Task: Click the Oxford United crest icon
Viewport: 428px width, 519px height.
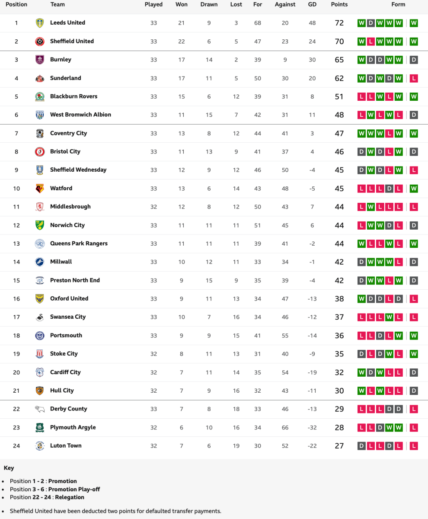Action: 40,299
